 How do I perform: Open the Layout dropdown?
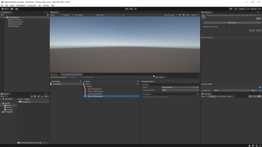pyautogui.click(x=255, y=9)
